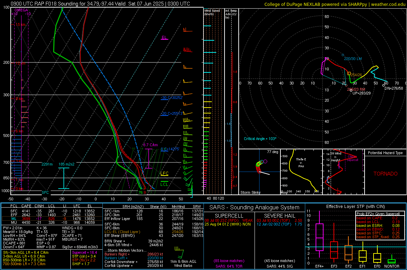Click the '77 deg' Storm Slinky value
The width and height of the screenshot is (407, 270).
[x=272, y=152]
